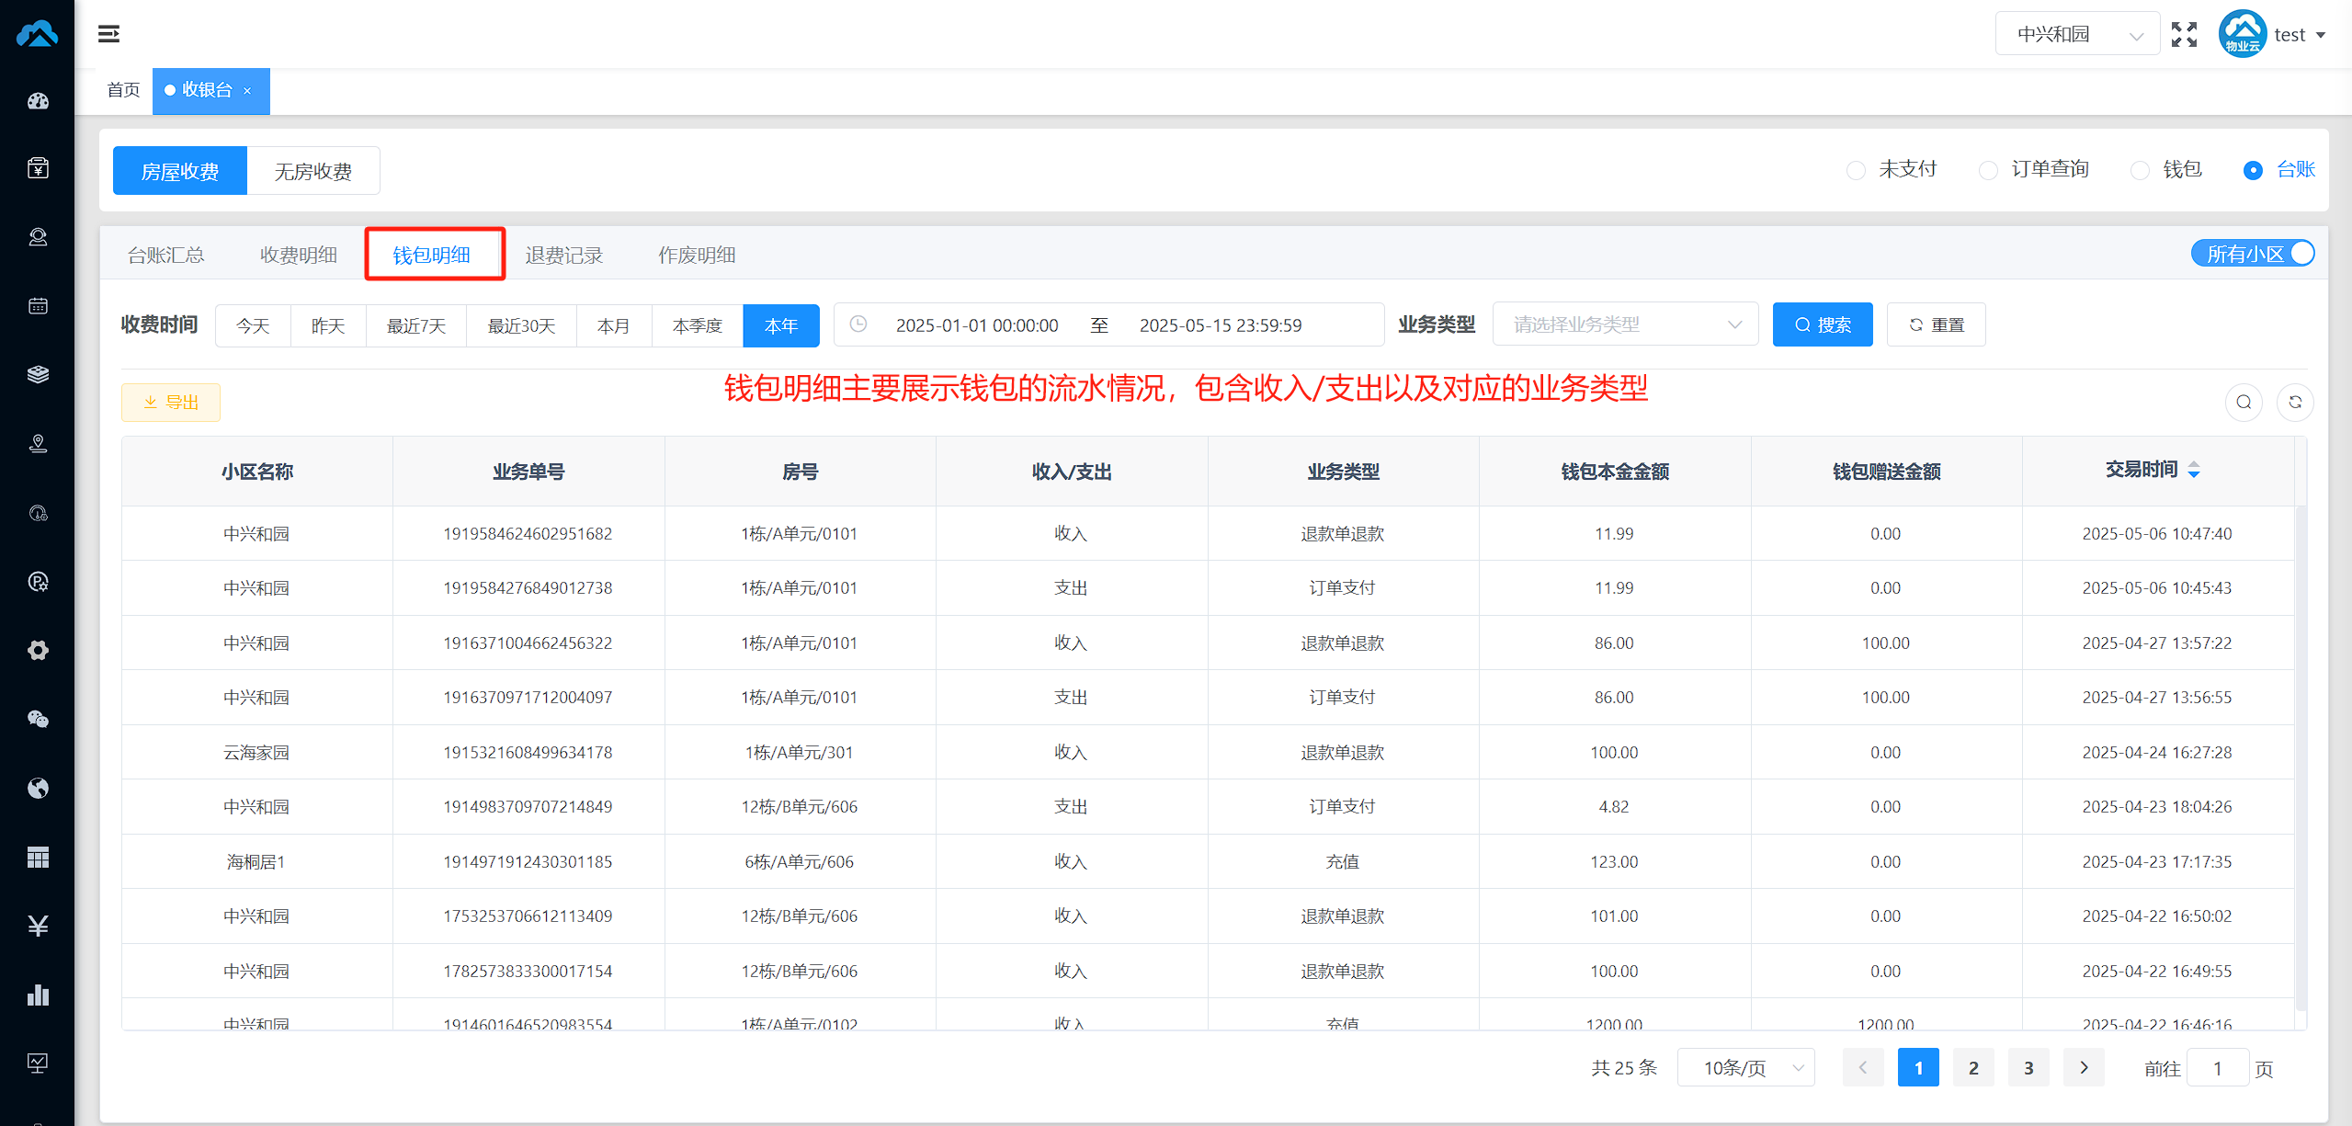Click the user avatar logo image
2352x1126 pixels.
pos(2243,34)
